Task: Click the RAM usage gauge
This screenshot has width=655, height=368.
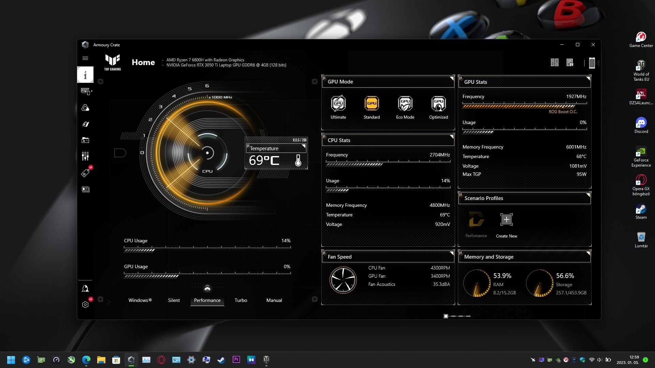Action: tap(477, 283)
